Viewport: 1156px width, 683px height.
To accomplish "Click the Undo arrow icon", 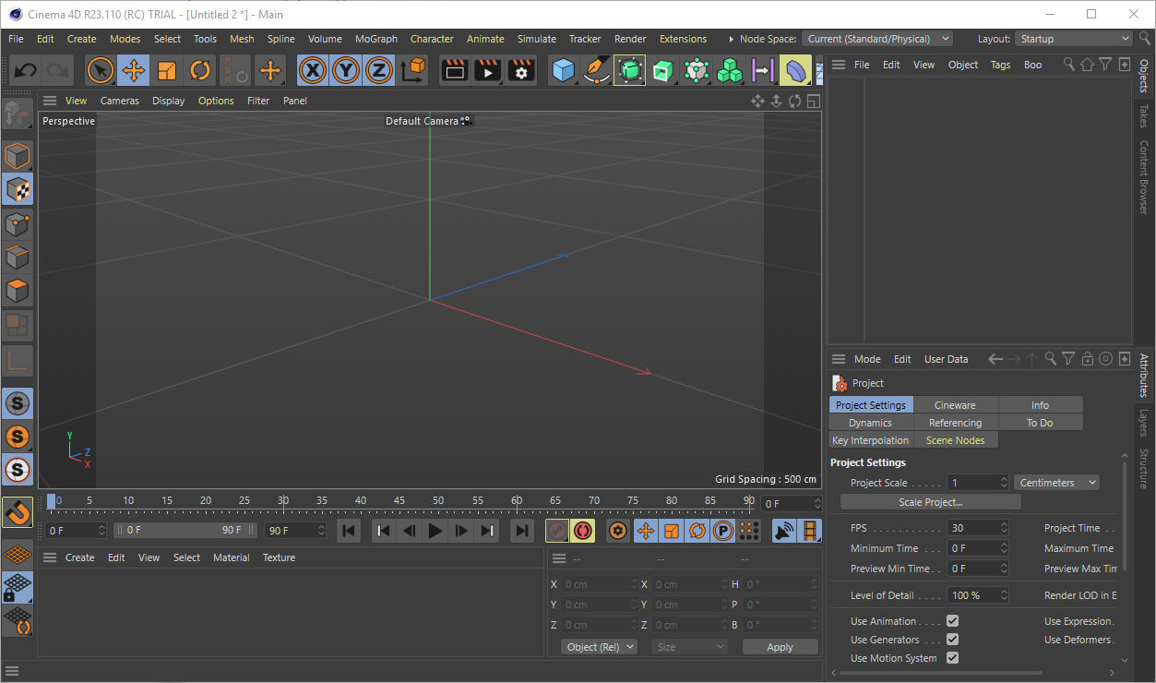I will (x=25, y=70).
